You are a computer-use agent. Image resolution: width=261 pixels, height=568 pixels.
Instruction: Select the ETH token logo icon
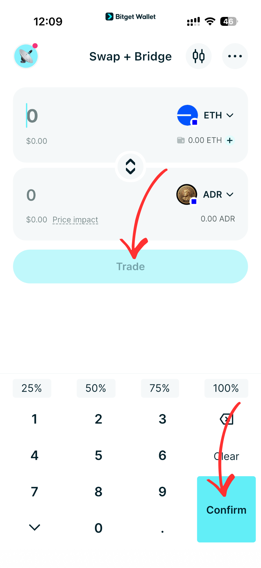point(187,115)
